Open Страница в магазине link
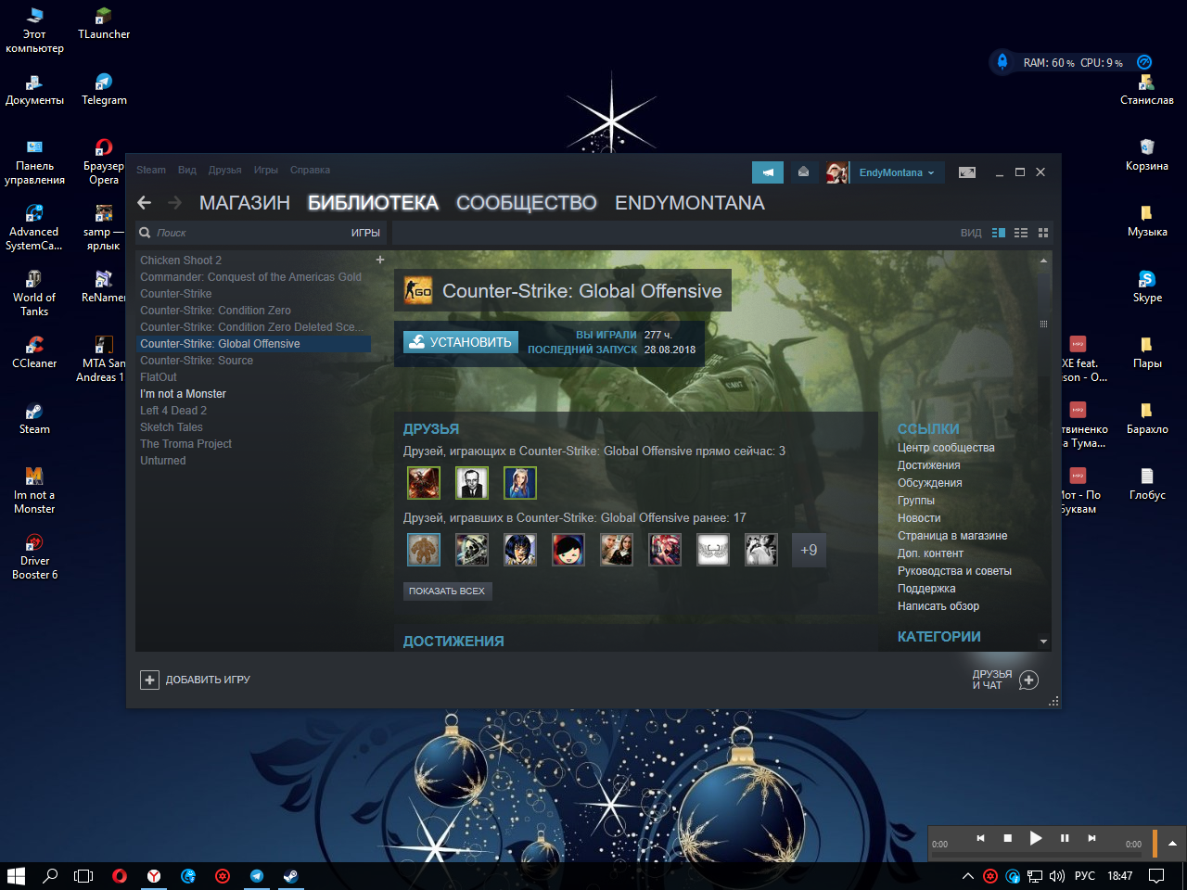1187x890 pixels. click(952, 536)
